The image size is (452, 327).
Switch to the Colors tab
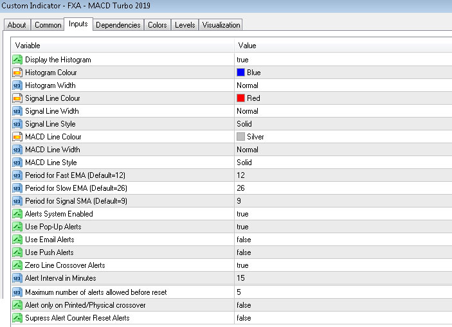(x=158, y=25)
